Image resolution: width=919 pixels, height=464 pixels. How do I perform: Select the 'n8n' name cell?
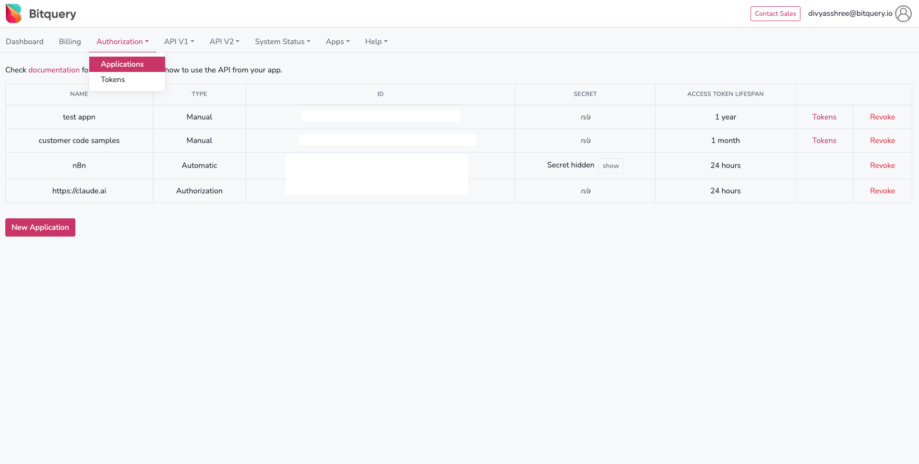point(79,166)
